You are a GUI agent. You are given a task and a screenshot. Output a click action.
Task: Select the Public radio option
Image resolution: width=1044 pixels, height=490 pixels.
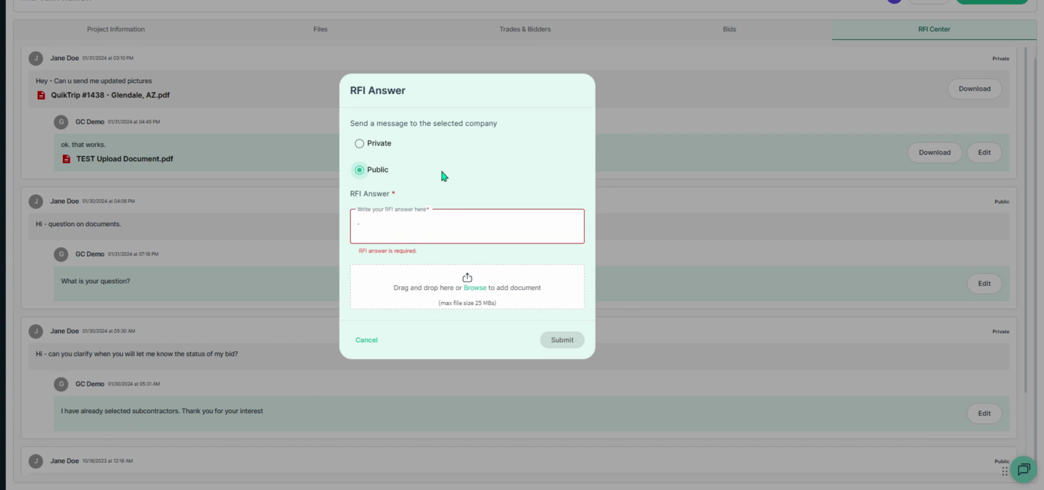tap(359, 170)
